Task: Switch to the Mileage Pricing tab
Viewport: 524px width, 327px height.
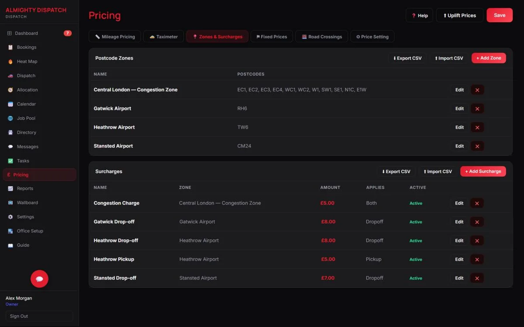Action: click(x=115, y=37)
